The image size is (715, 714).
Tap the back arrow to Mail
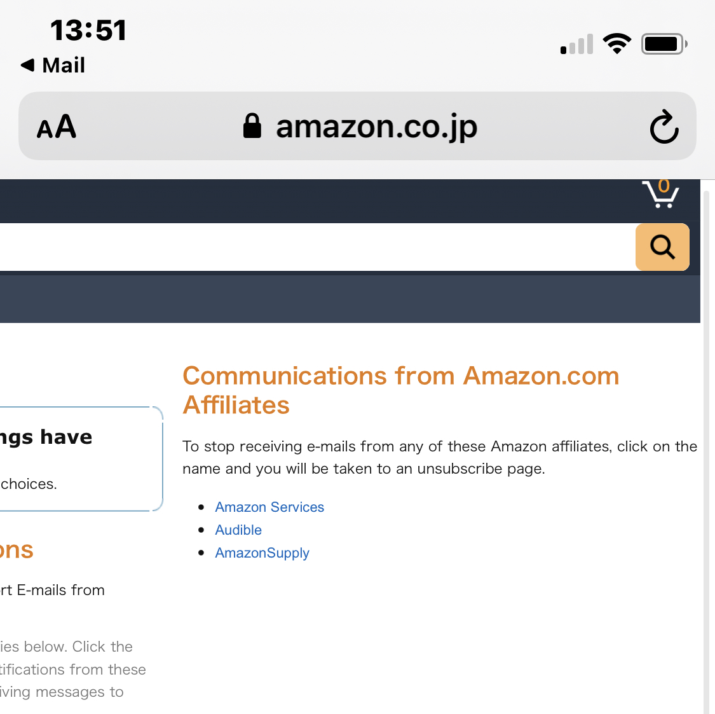tap(27, 65)
